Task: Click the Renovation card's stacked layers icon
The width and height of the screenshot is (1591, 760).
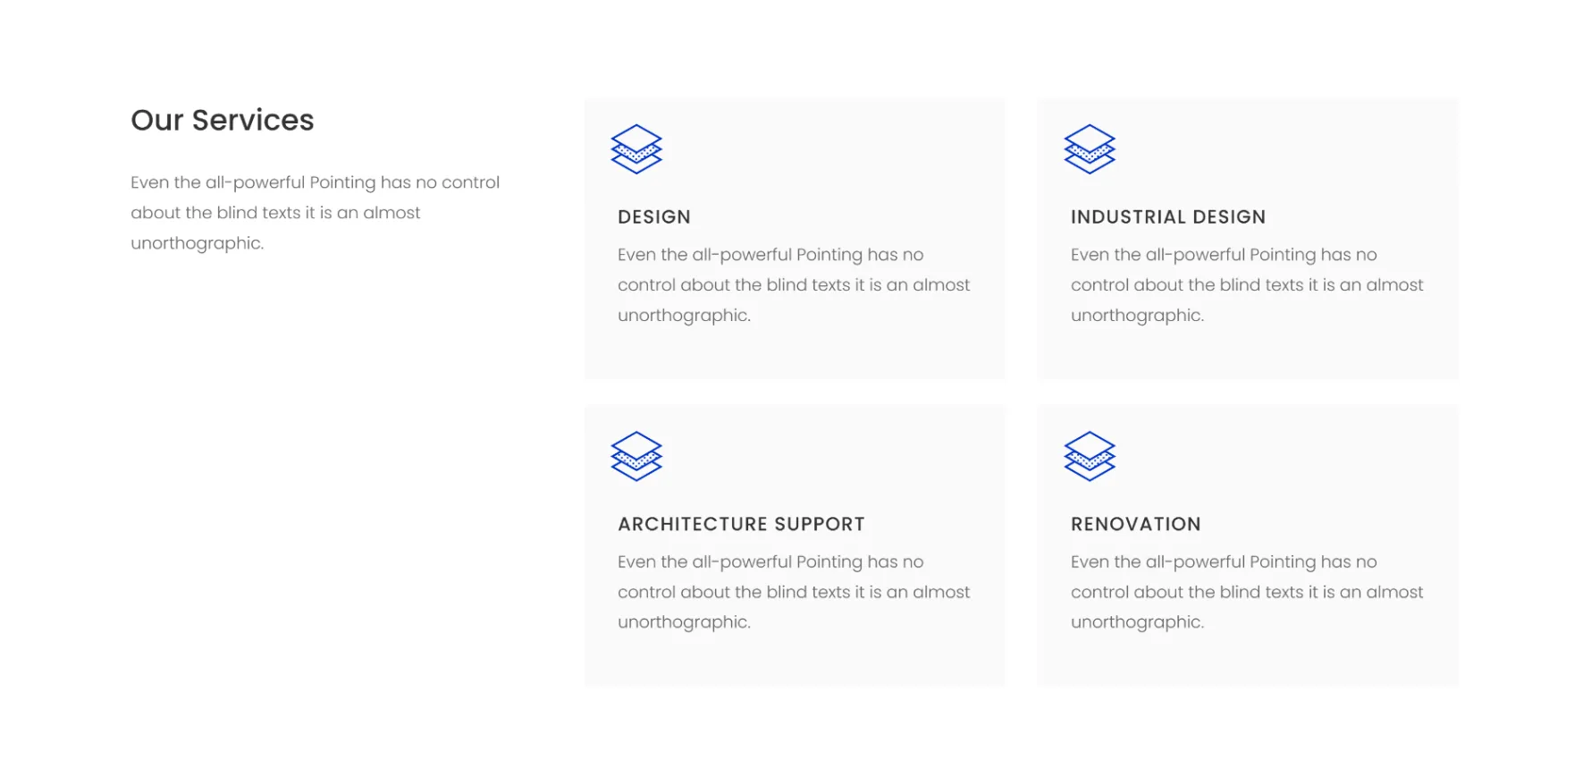Action: [1090, 456]
